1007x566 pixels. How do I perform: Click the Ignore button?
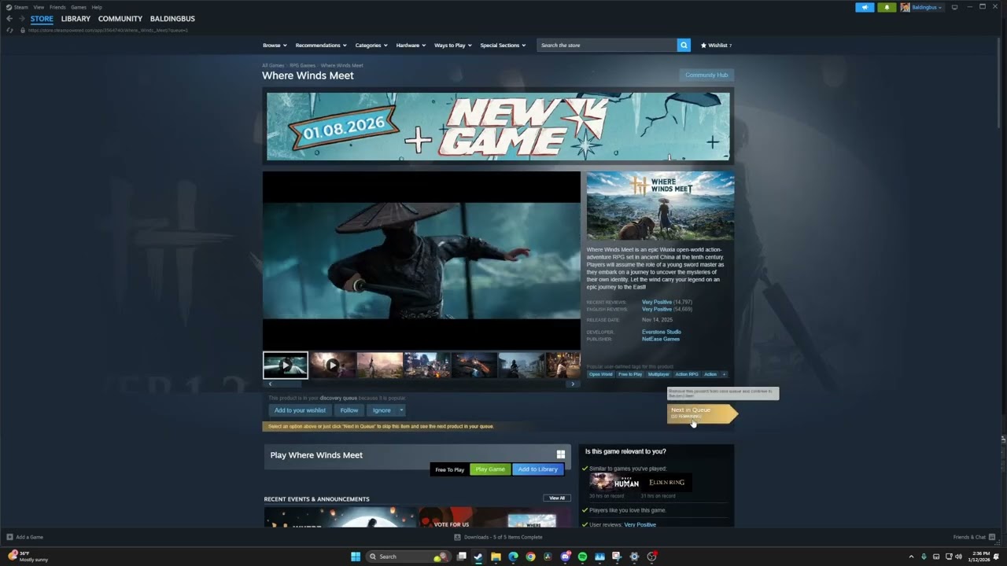[x=382, y=410]
